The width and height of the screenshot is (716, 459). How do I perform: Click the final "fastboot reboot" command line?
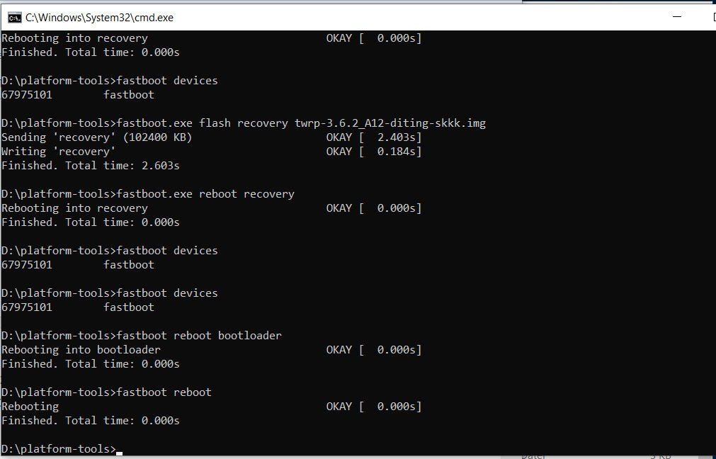point(164,392)
